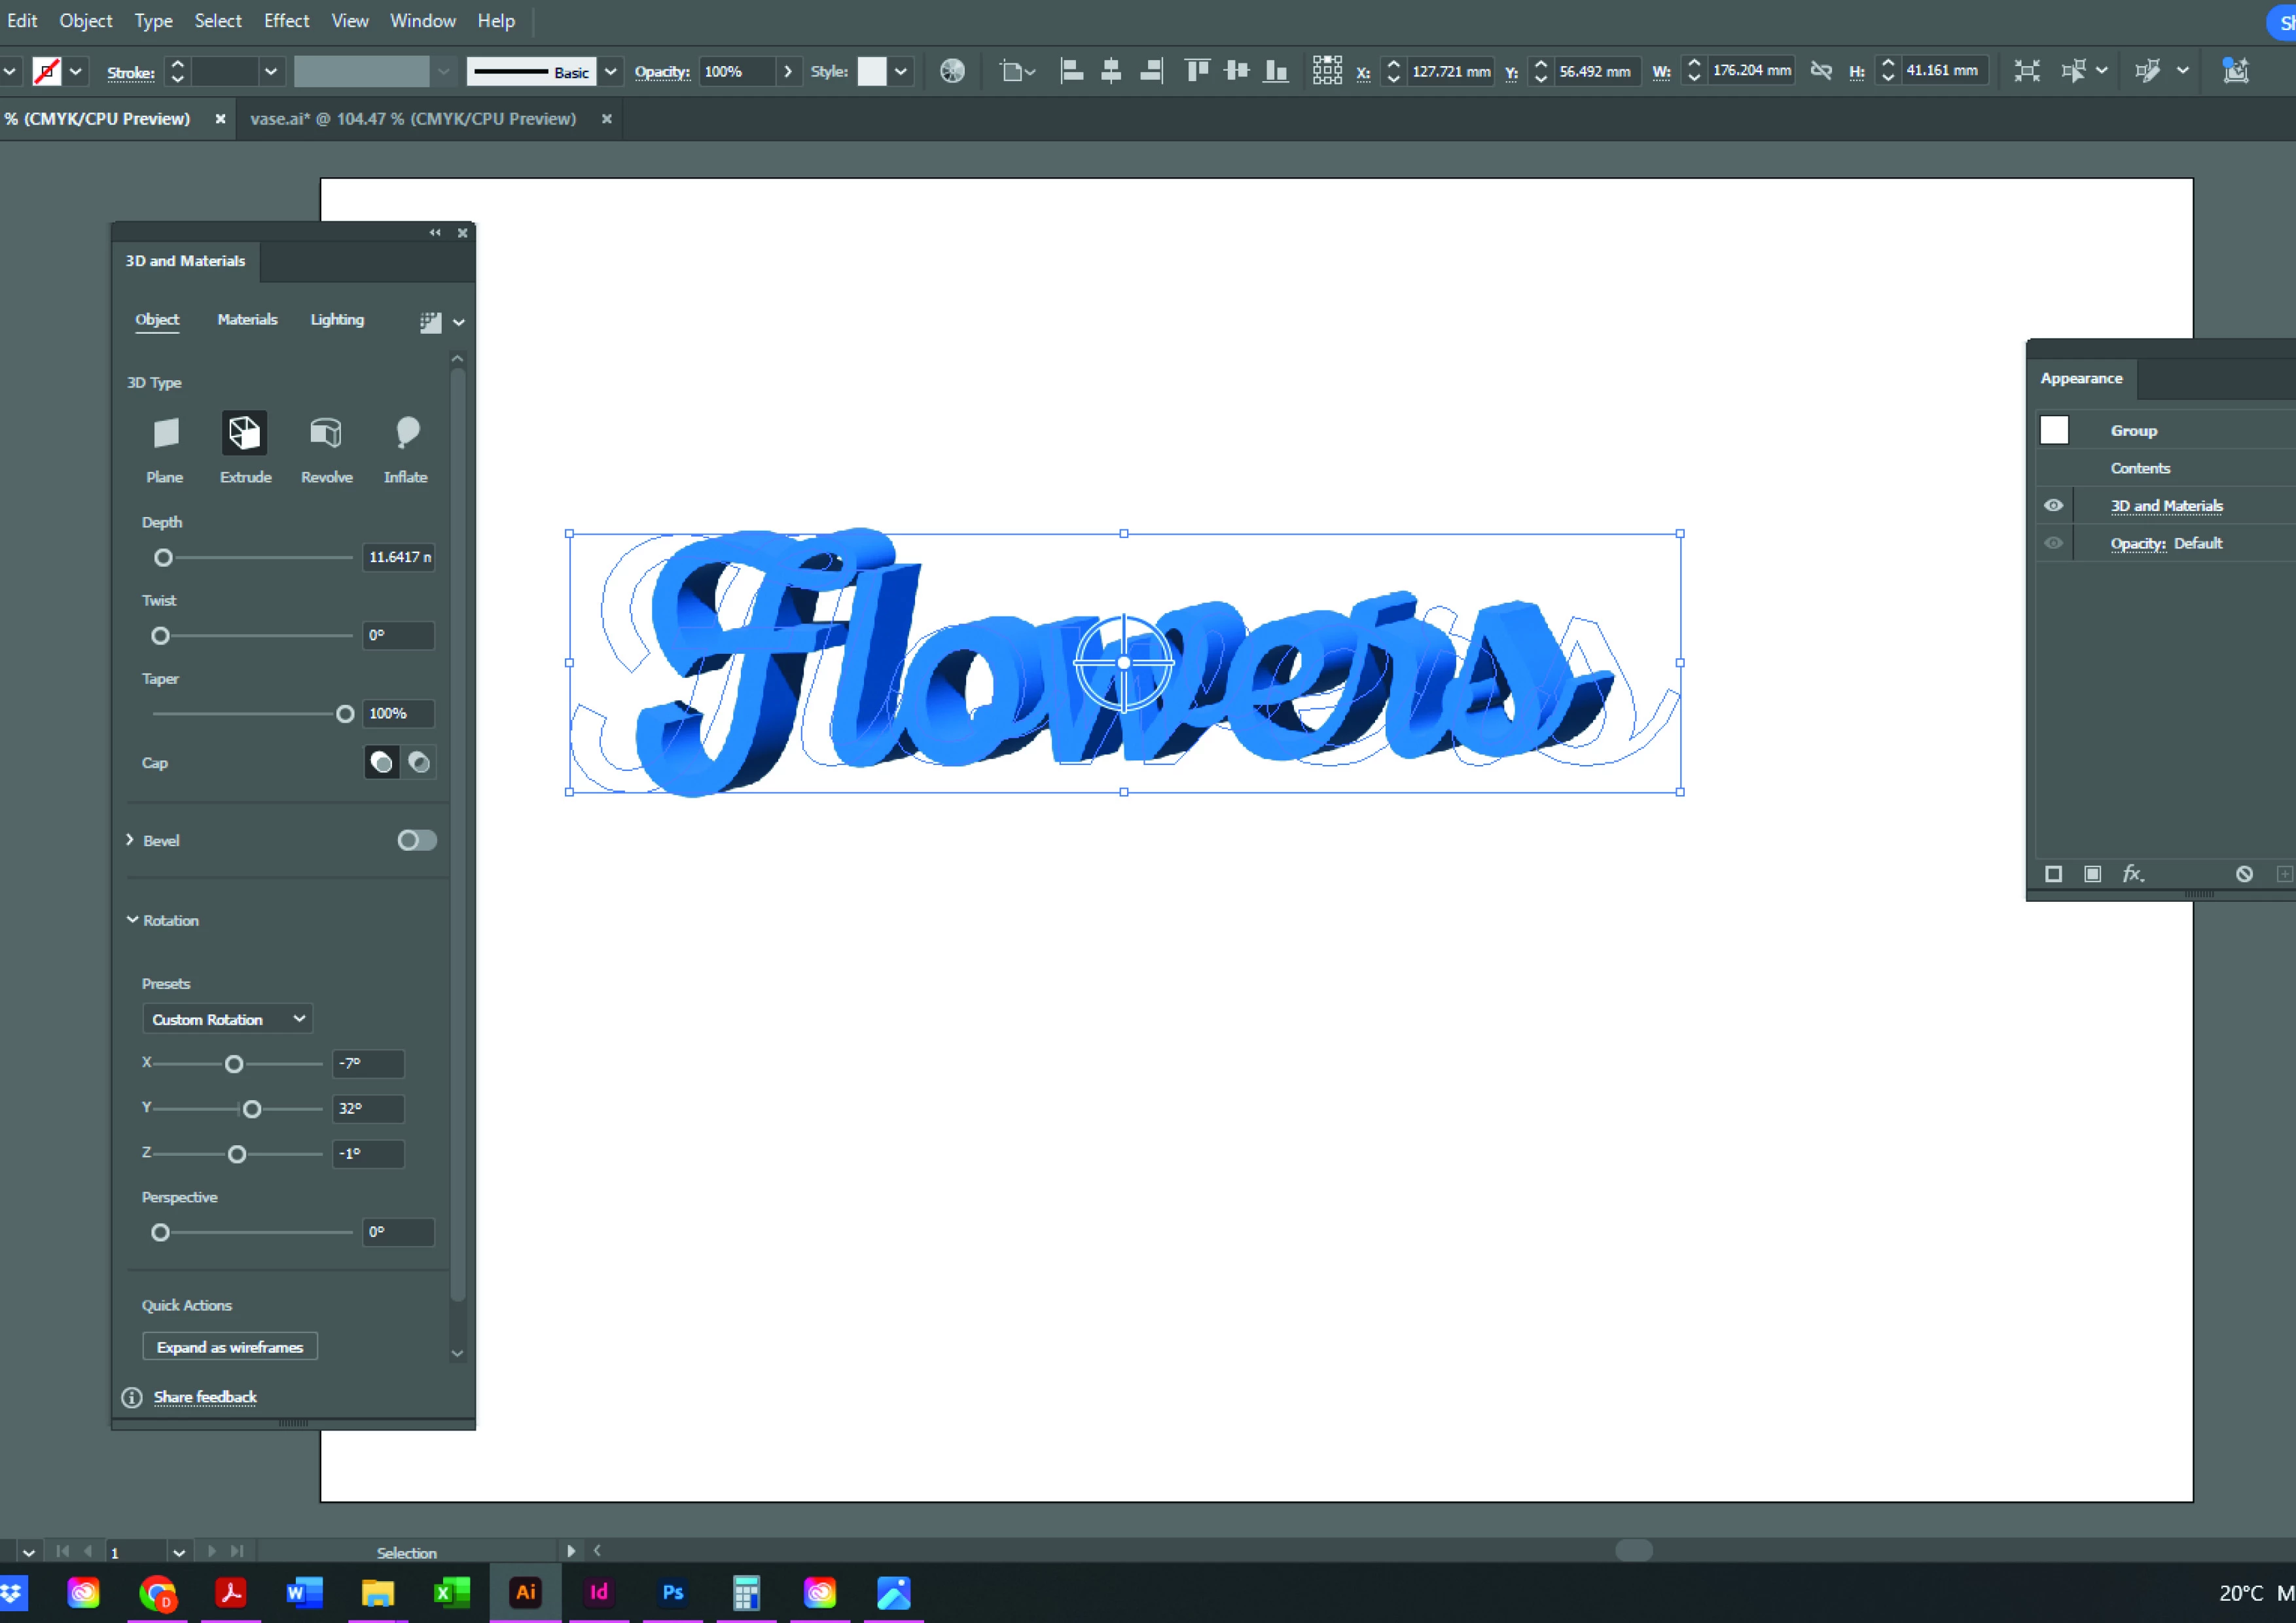This screenshot has width=2296, height=1623.
Task: Expand the Bevel section chevron
Action: click(130, 840)
